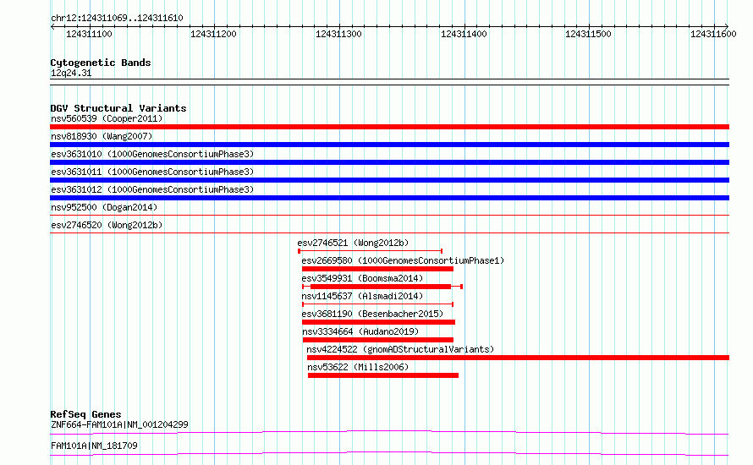Click the 124311500 ruler tick label

coord(588,34)
